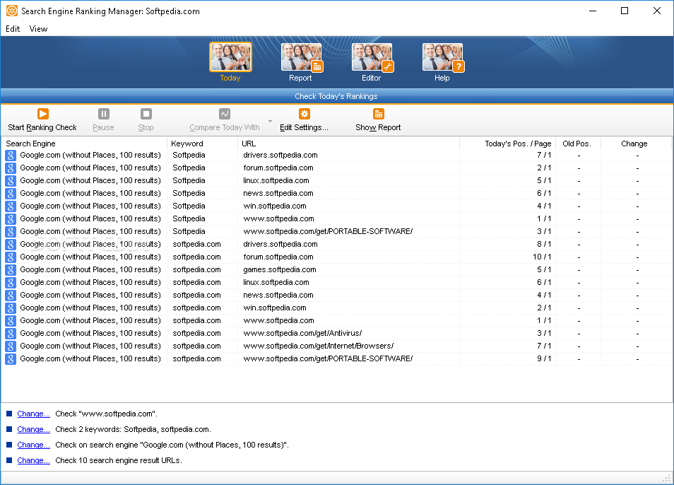Viewport: 674px width, 485px height.
Task: Click Google icon in Softpedia forum.softpedia.com row
Action: [11, 168]
